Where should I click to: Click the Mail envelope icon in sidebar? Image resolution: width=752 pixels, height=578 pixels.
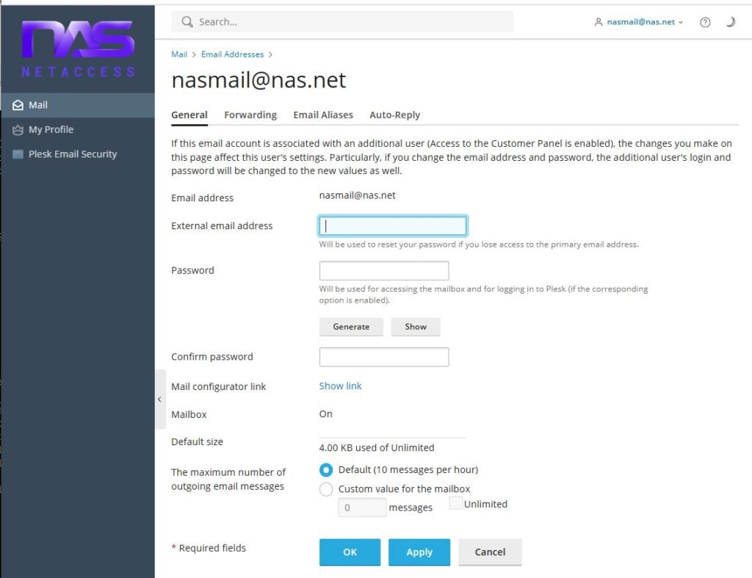pyautogui.click(x=18, y=105)
